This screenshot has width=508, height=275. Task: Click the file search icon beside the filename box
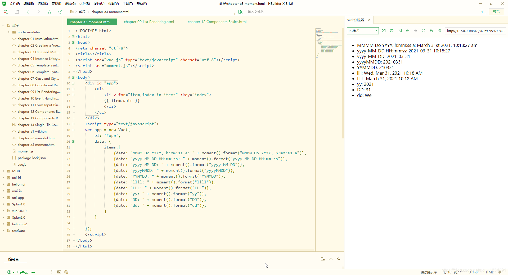[240, 12]
